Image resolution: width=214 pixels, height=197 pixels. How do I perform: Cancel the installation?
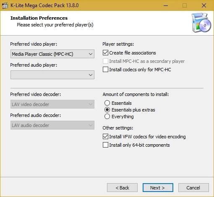(x=193, y=188)
